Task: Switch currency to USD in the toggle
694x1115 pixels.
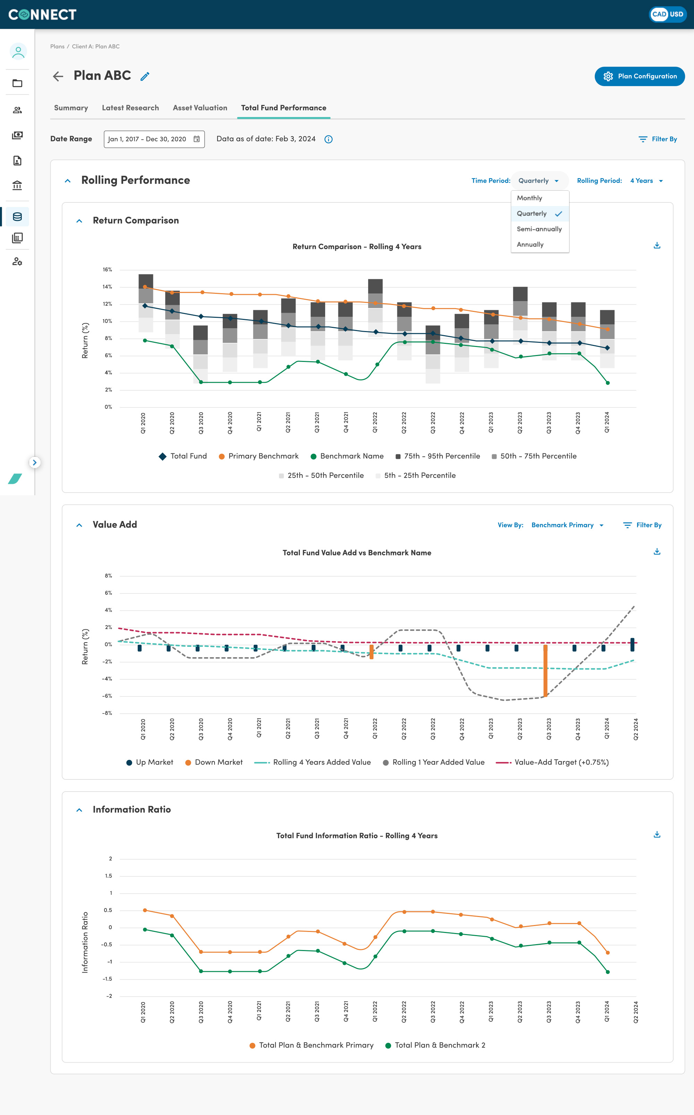Action: point(677,14)
